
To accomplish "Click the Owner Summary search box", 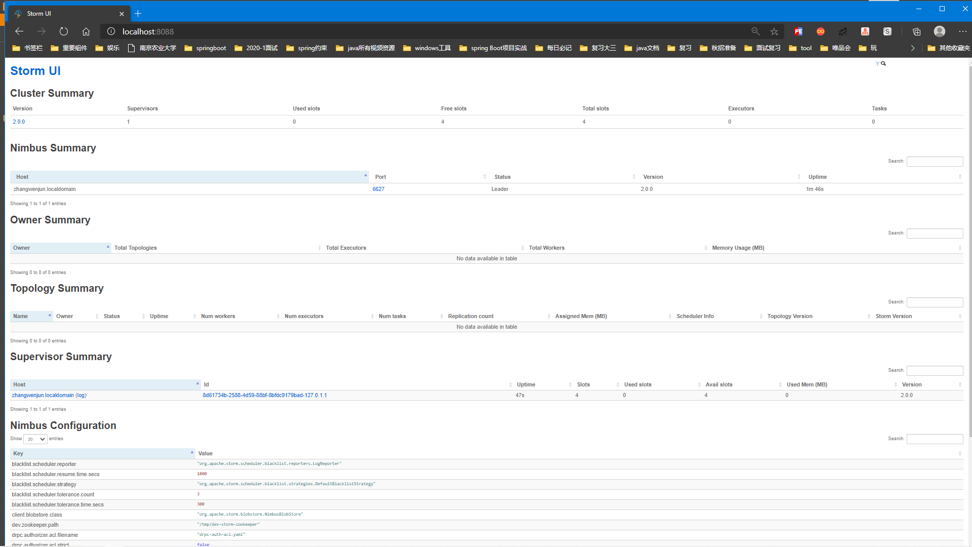I will tap(935, 233).
